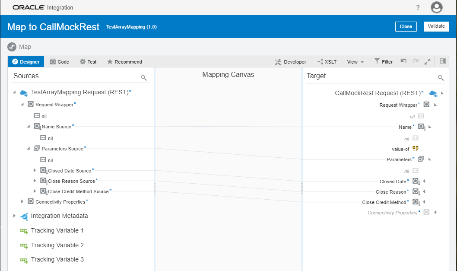
Task: Search in the Target panel
Action: 441,78
